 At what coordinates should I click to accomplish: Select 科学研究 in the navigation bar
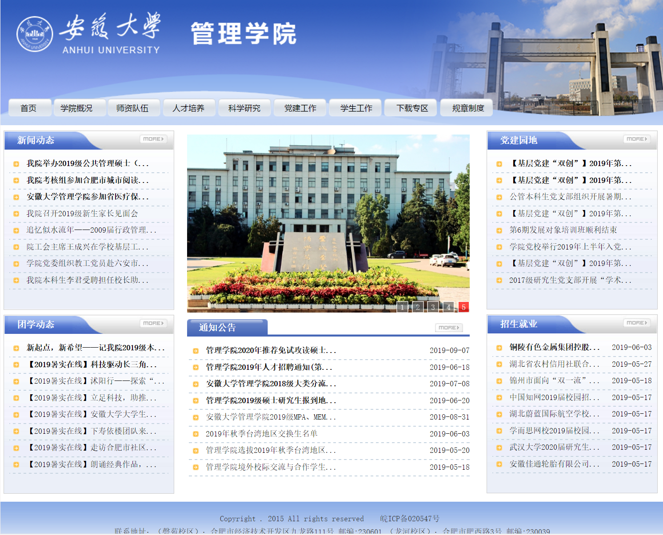pyautogui.click(x=244, y=107)
